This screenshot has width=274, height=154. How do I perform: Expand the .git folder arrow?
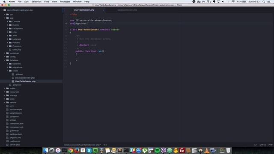[5, 15]
